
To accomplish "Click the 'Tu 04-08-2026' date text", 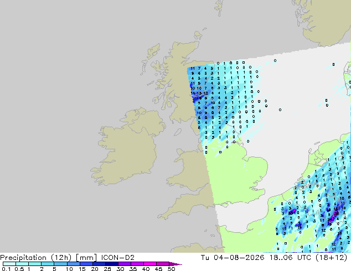I will pos(233,258).
